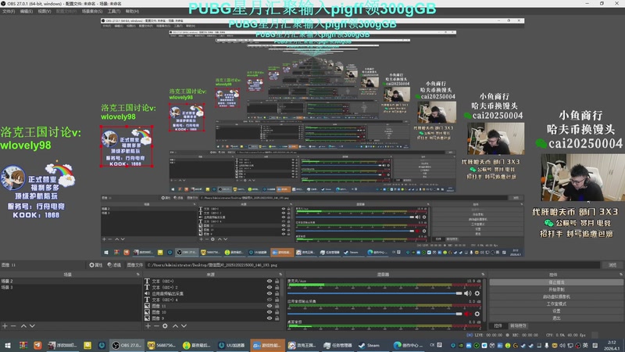Open 任务管理器 from the taskbar

(x=337, y=345)
